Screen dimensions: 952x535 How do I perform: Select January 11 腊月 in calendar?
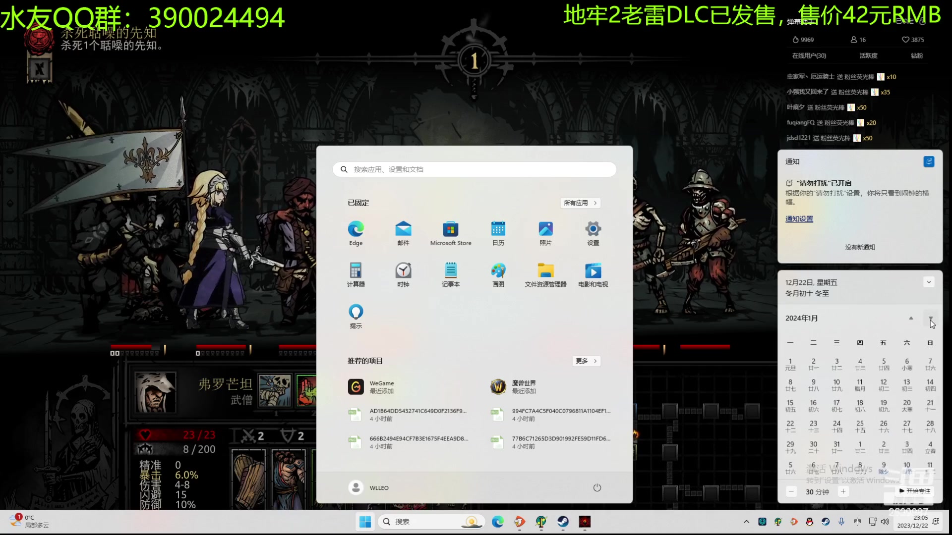[860, 385]
